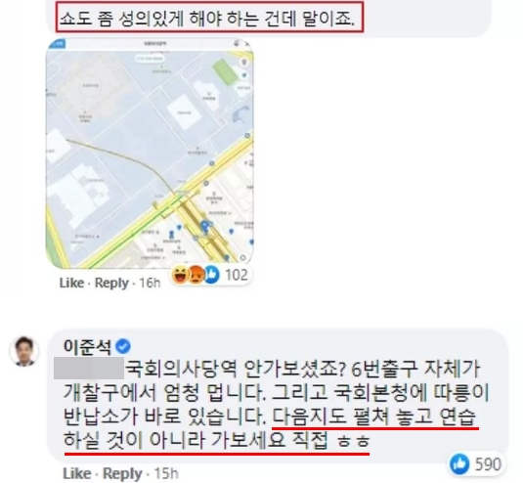Viewport: 523px width, 483px height.
Task: Reply to the comment posted 16h ago
Action: [111, 283]
